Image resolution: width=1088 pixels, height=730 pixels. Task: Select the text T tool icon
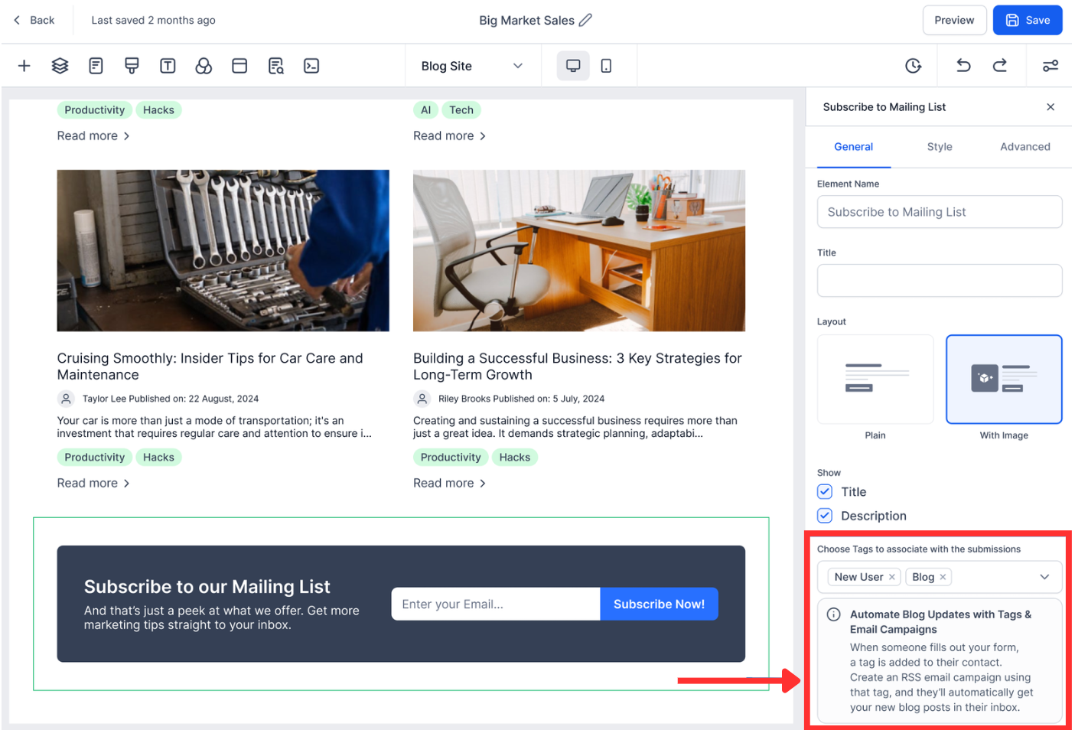[x=168, y=66]
